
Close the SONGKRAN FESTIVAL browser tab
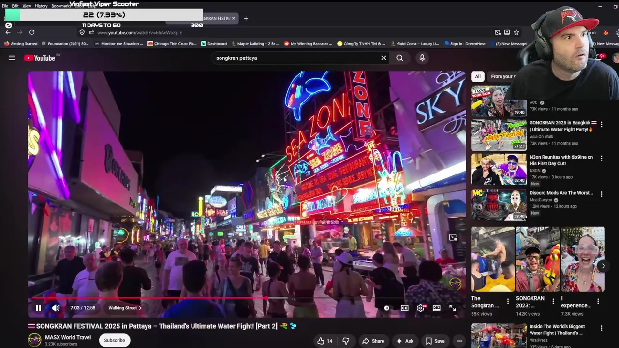click(x=233, y=18)
